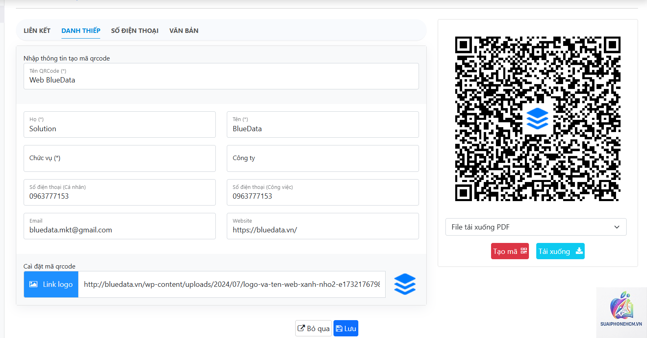This screenshot has width=647, height=338.
Task: Focus the Công ty input field
Action: [x=323, y=158]
